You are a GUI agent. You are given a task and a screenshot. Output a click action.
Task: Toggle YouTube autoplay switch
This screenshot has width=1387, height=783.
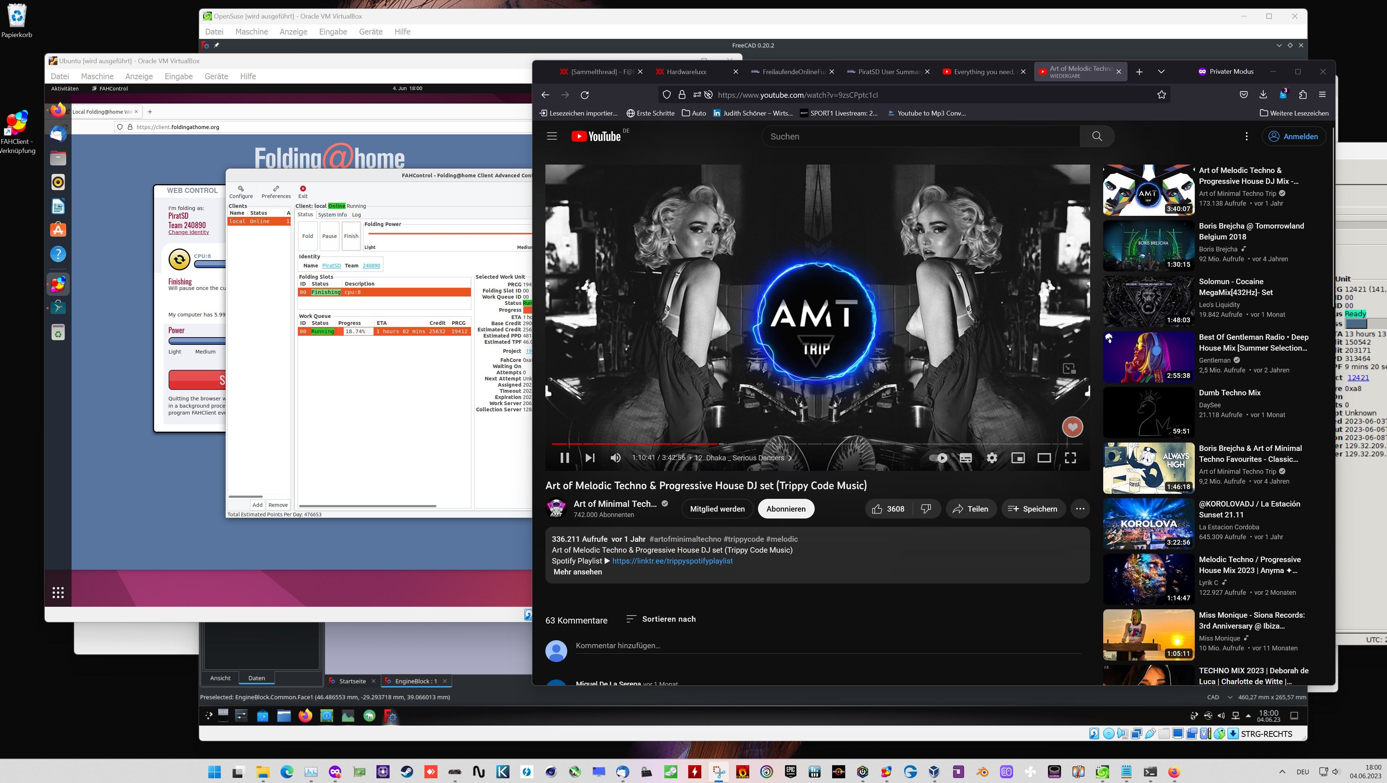939,458
